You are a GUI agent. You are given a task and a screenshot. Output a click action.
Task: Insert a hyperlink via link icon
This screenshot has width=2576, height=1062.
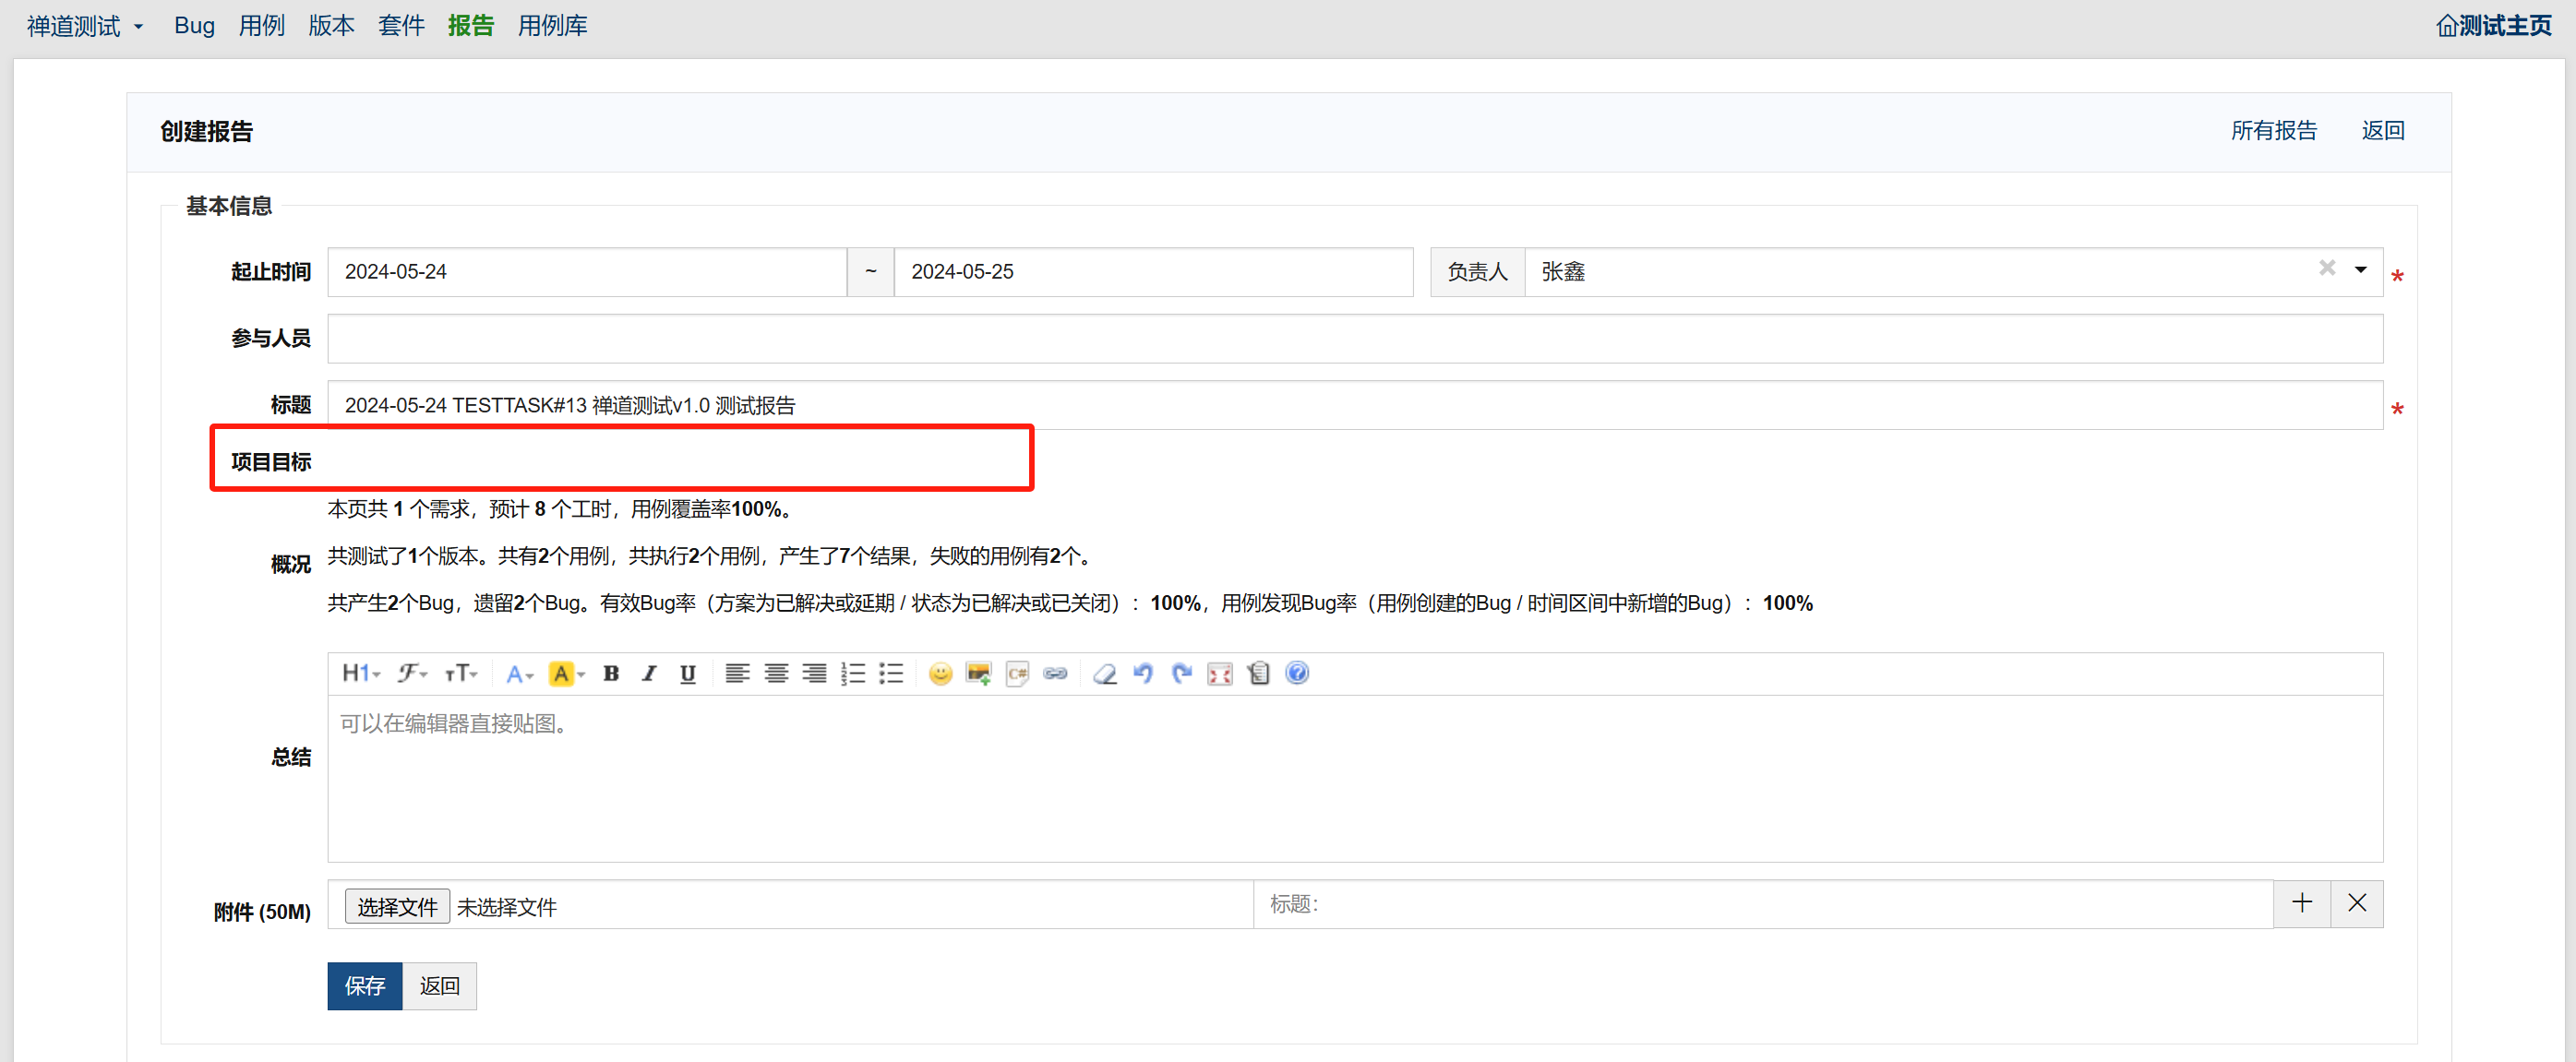click(1055, 674)
